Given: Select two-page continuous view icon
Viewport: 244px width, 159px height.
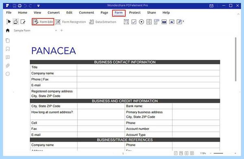Looking at the screenshot, I should coord(192,153).
